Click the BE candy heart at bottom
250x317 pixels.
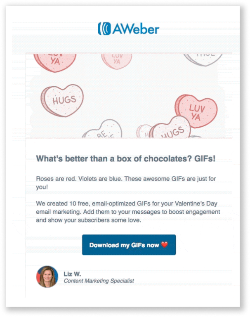click(x=102, y=129)
